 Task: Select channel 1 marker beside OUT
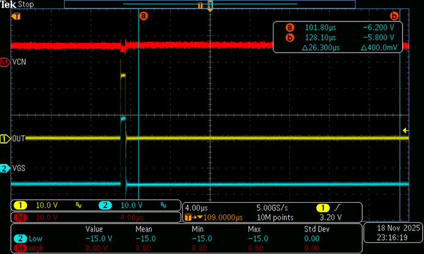pos(5,139)
